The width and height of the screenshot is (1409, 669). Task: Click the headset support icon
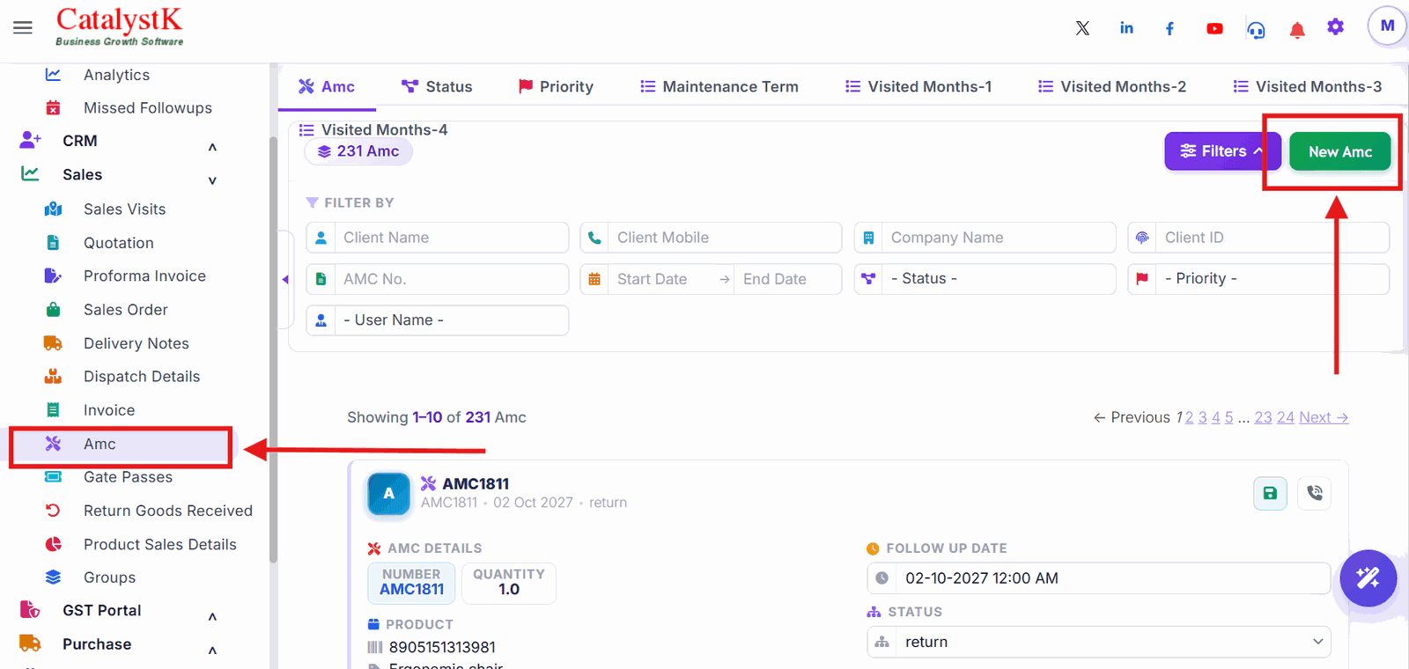click(1256, 30)
